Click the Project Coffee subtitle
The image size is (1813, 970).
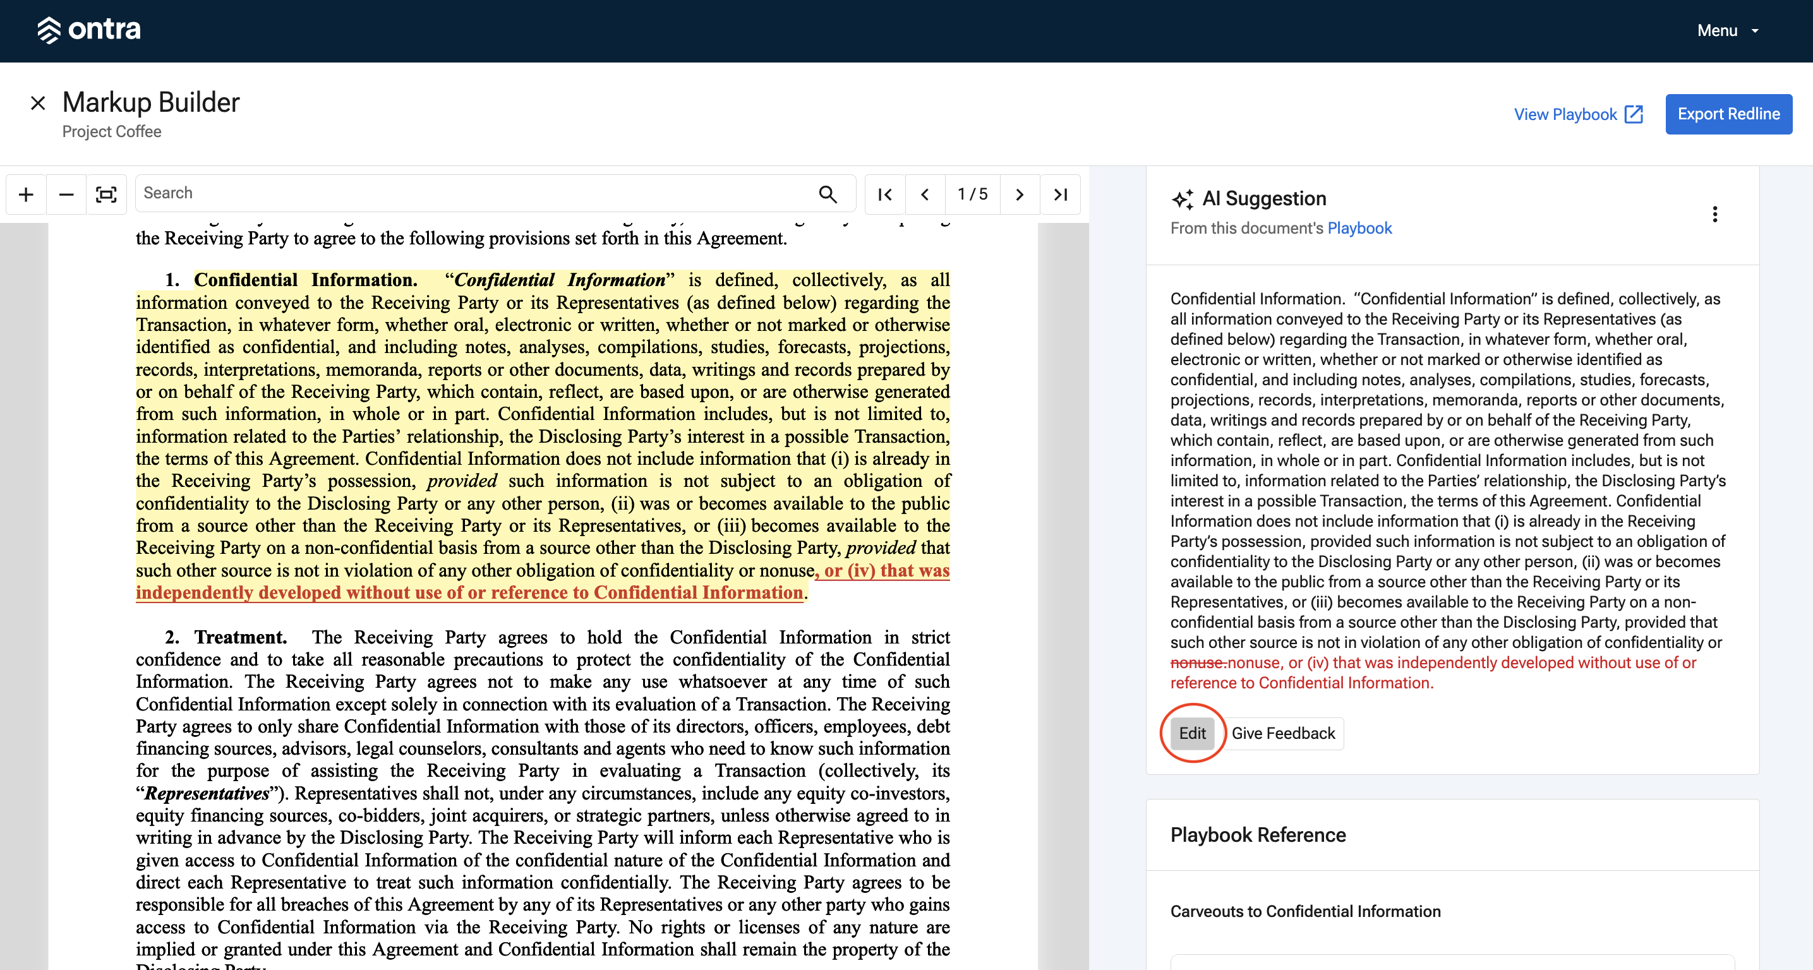[111, 131]
